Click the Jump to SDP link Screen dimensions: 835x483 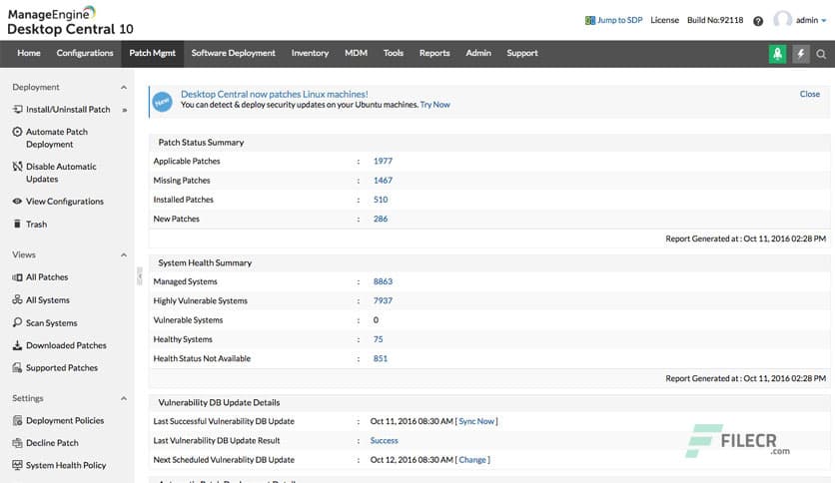(x=619, y=20)
